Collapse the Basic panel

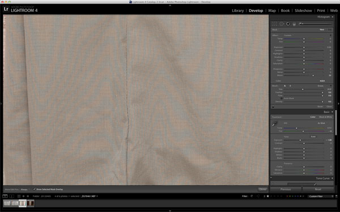tap(332, 112)
